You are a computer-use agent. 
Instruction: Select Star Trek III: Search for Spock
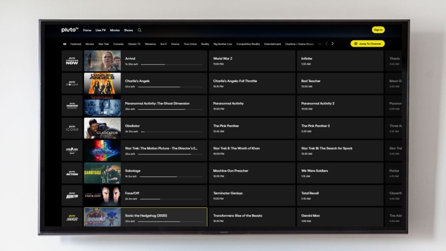pyautogui.click(x=340, y=151)
